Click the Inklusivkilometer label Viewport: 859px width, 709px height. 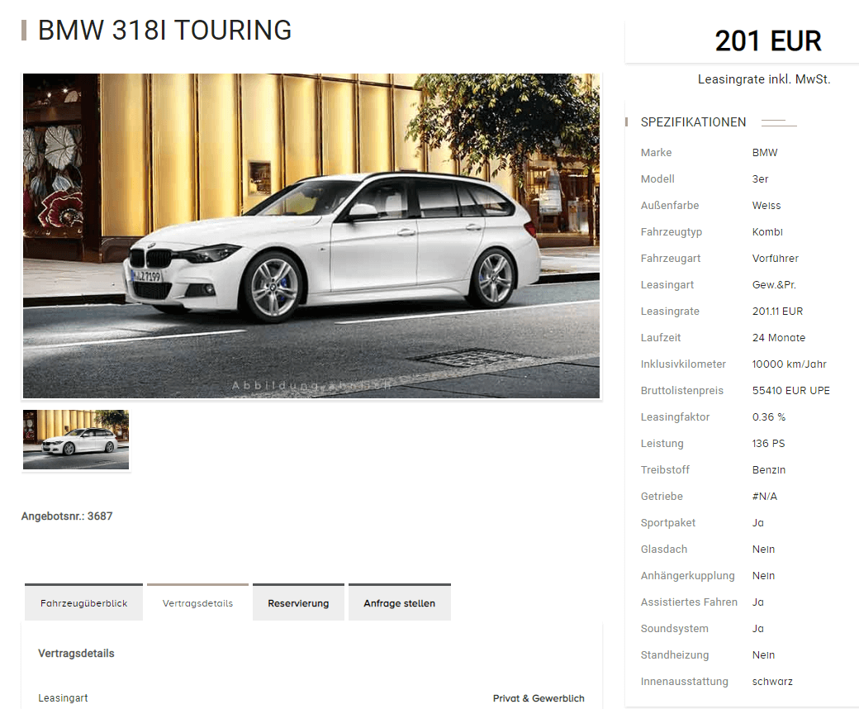click(x=683, y=364)
